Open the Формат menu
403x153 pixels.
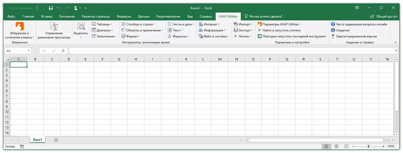click(130, 36)
